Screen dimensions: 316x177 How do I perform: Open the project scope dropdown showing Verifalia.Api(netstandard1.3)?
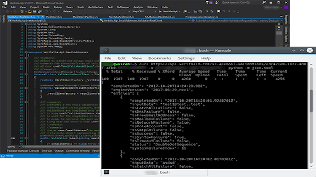pos(53,21)
